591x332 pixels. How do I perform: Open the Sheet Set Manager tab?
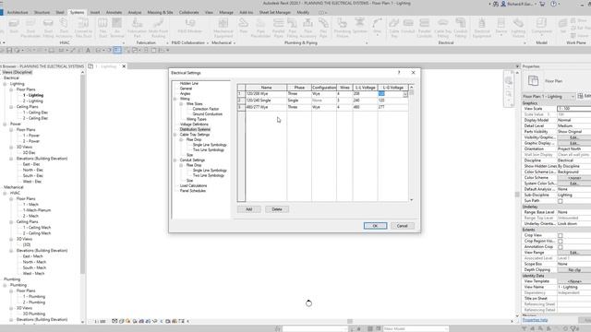tap(275, 12)
